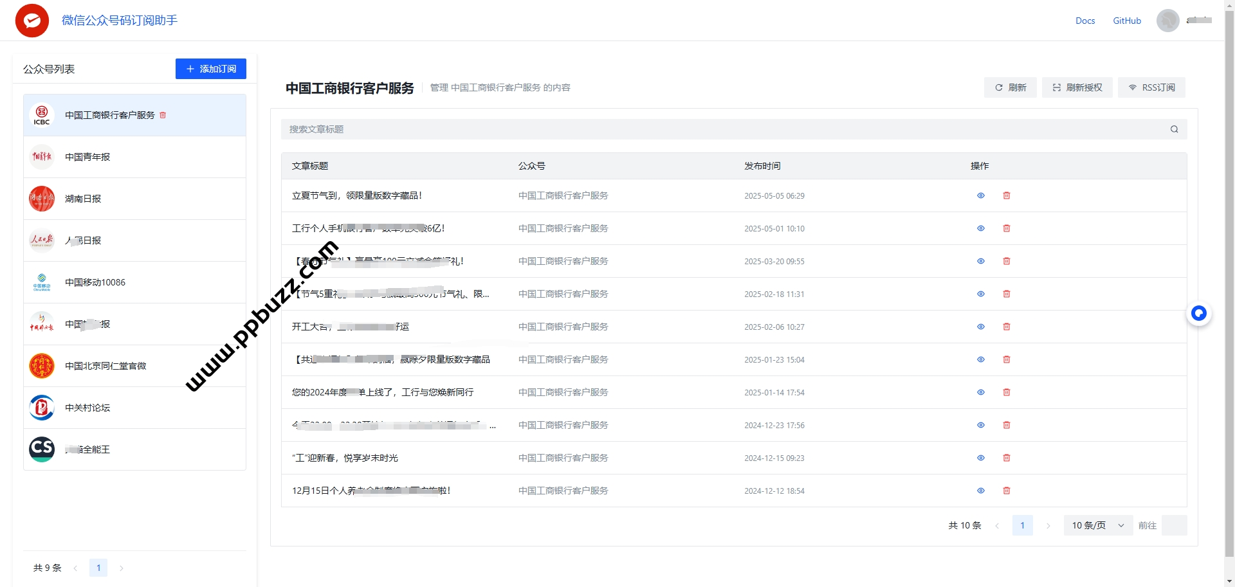The width and height of the screenshot is (1235, 587).
Task: Click 添加订阅 button
Action: 211,69
